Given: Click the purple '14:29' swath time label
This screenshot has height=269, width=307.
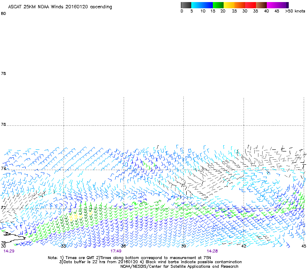Looking at the screenshot, I should tap(9, 251).
